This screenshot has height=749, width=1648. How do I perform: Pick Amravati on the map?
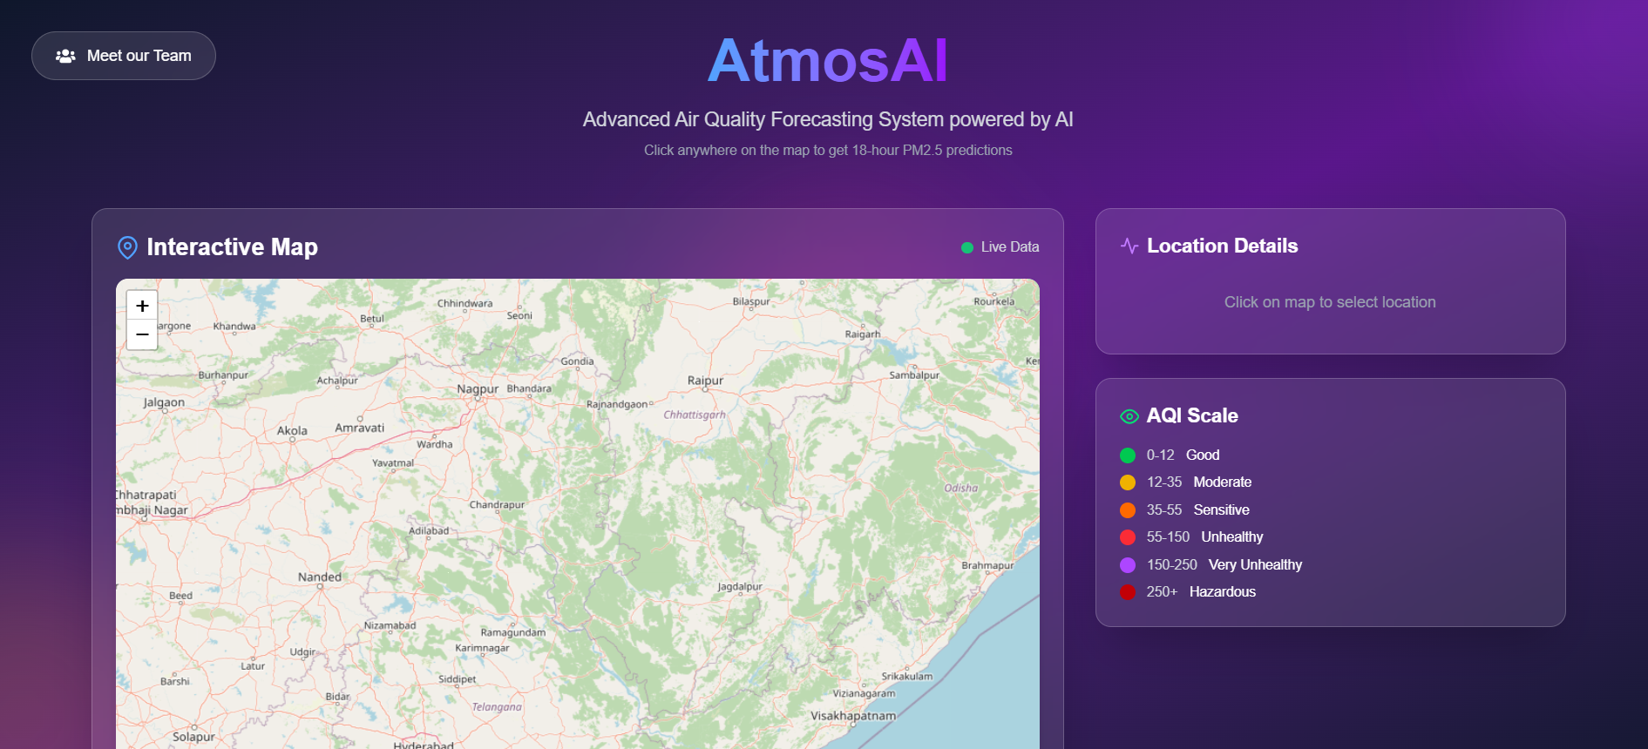point(359,428)
